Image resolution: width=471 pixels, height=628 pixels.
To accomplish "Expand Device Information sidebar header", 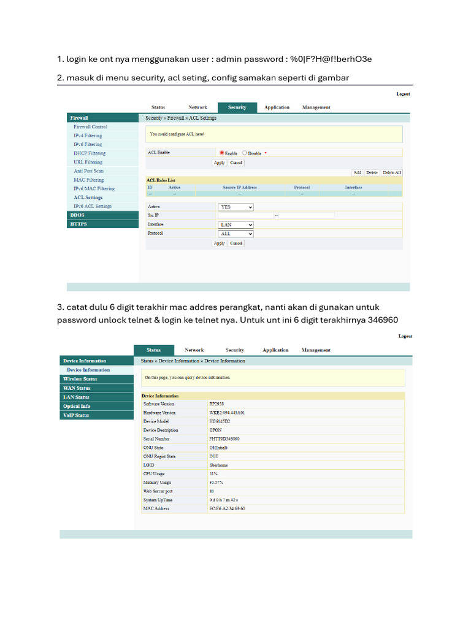I will pyautogui.click(x=96, y=361).
